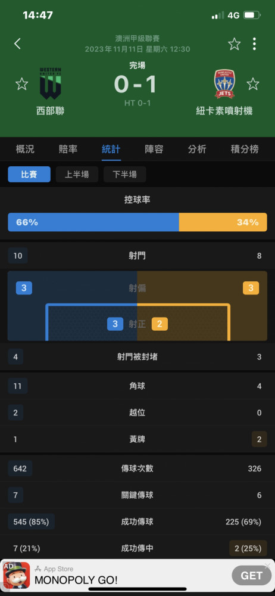Tap the 66% possession bar
This screenshot has height=596, width=275.
click(x=93, y=222)
